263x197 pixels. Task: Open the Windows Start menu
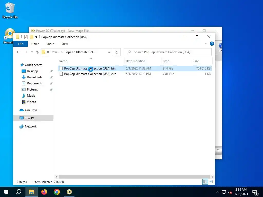tap(6, 192)
